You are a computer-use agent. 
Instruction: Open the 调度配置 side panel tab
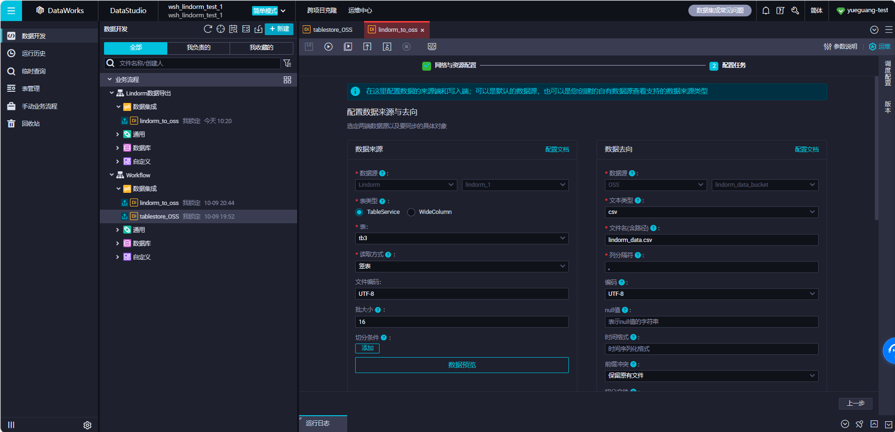click(x=888, y=73)
